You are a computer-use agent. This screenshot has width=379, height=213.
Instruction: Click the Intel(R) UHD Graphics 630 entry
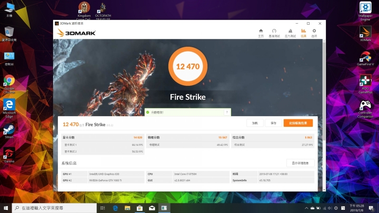click(104, 174)
